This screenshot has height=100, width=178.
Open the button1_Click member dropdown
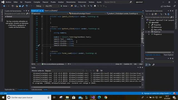click(x=125, y=14)
